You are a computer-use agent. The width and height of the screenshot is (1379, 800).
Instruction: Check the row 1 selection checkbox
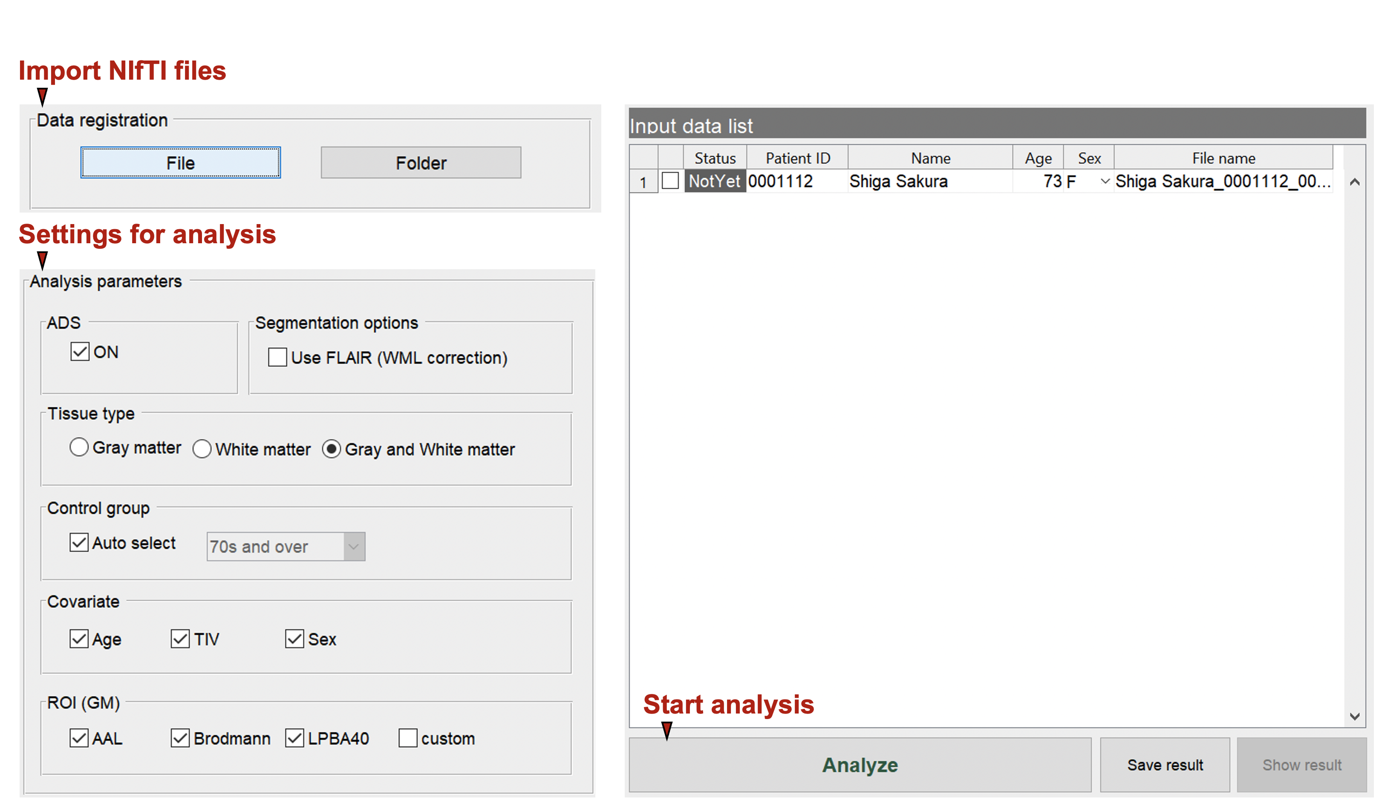(x=670, y=181)
